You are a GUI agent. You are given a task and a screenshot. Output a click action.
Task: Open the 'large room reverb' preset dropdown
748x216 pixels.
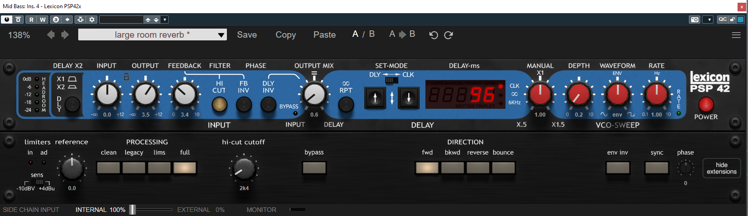[x=152, y=35]
